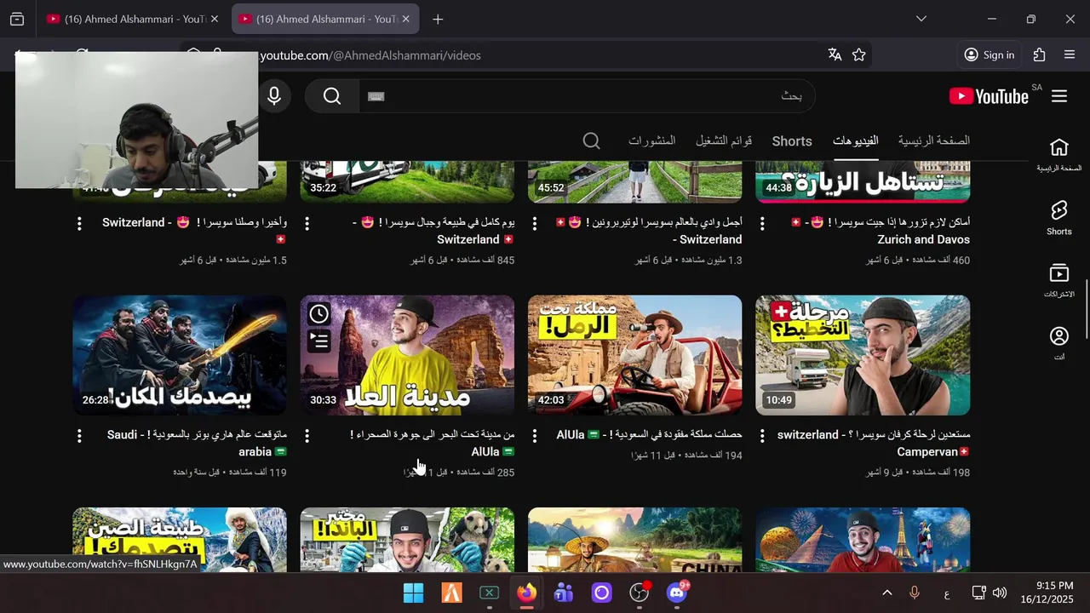Open the list all tabs dropdown
The width and height of the screenshot is (1090, 613).
[x=921, y=19]
